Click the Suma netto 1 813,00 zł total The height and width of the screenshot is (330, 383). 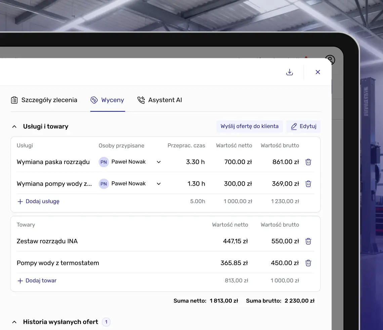206,301
